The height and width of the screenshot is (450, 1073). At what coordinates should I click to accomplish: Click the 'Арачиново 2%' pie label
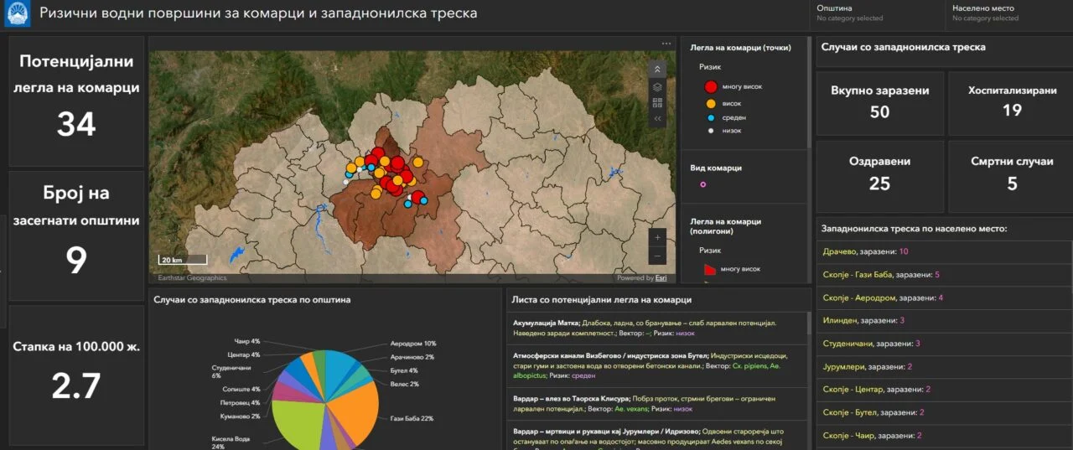click(412, 357)
